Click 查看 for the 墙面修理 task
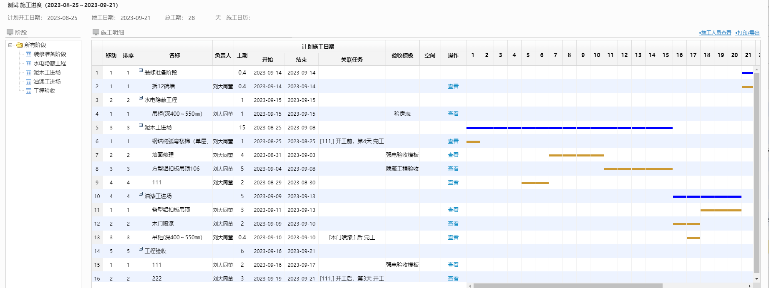This screenshot has height=288, width=769. pyautogui.click(x=453, y=155)
